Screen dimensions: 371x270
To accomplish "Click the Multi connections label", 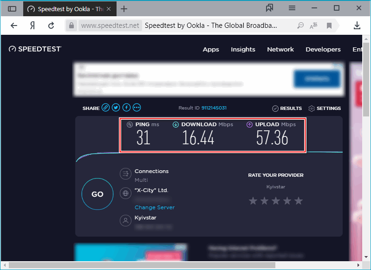I will [141, 180].
